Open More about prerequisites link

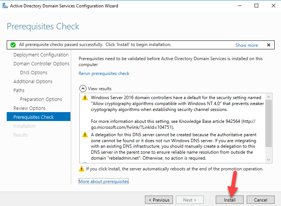104,182
